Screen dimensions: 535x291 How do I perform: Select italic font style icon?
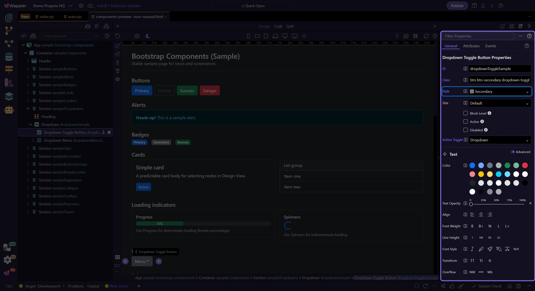(x=472, y=249)
